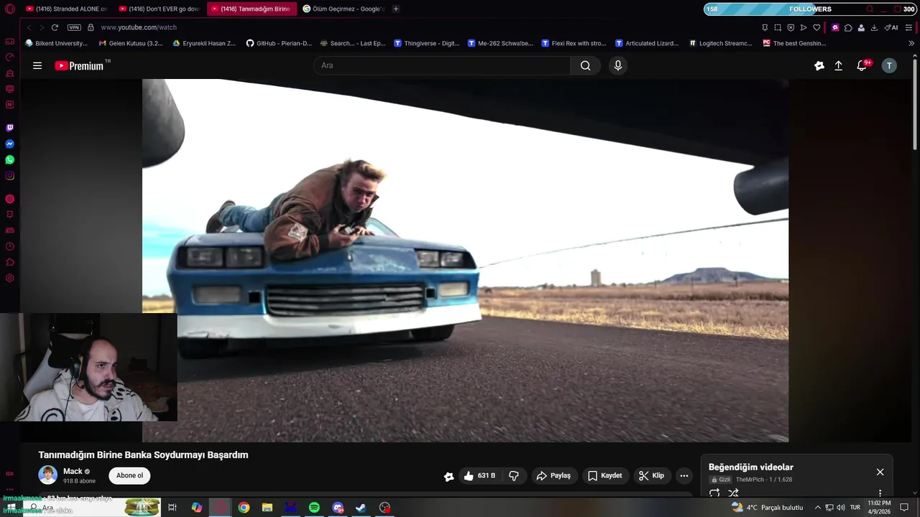Toggle playlist loop in Beğendiğim videolar
920x517 pixels.
point(714,493)
